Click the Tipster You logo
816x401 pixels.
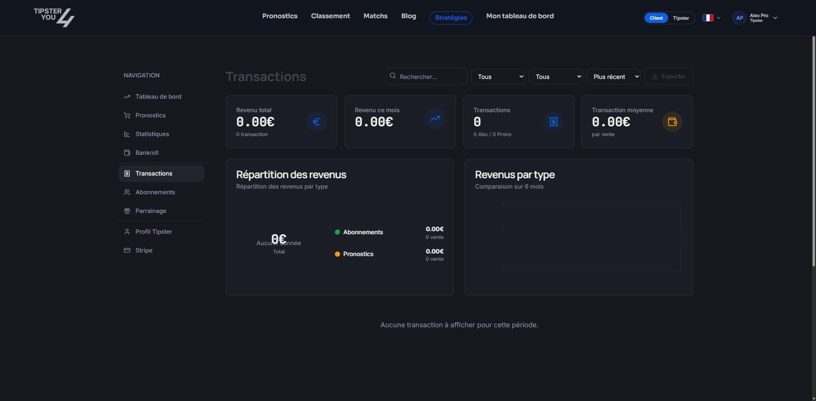(x=54, y=18)
